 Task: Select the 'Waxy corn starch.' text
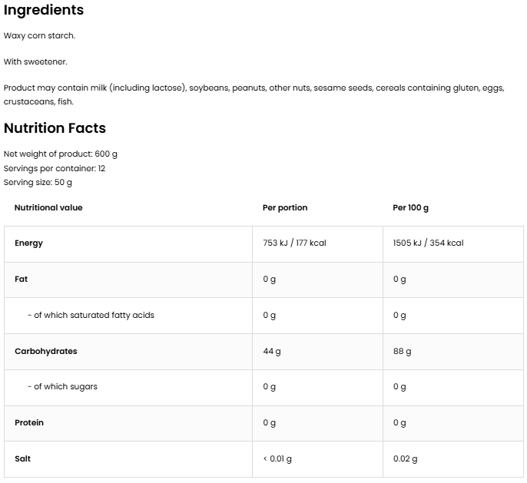(39, 35)
